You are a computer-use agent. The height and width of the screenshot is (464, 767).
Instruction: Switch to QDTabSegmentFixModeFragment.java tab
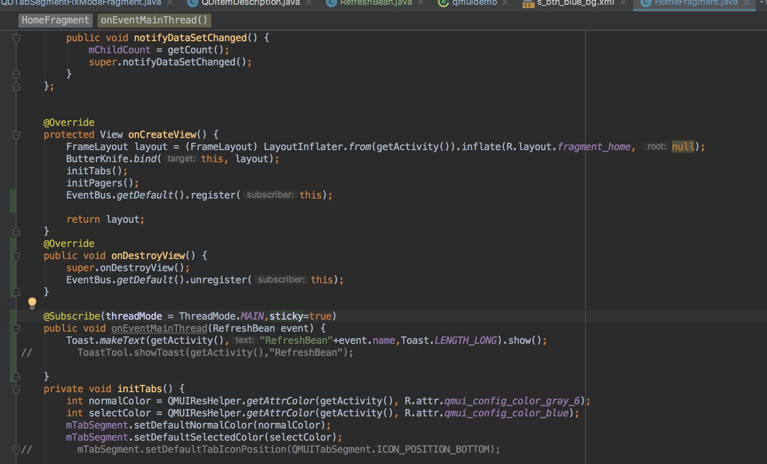tap(81, 3)
